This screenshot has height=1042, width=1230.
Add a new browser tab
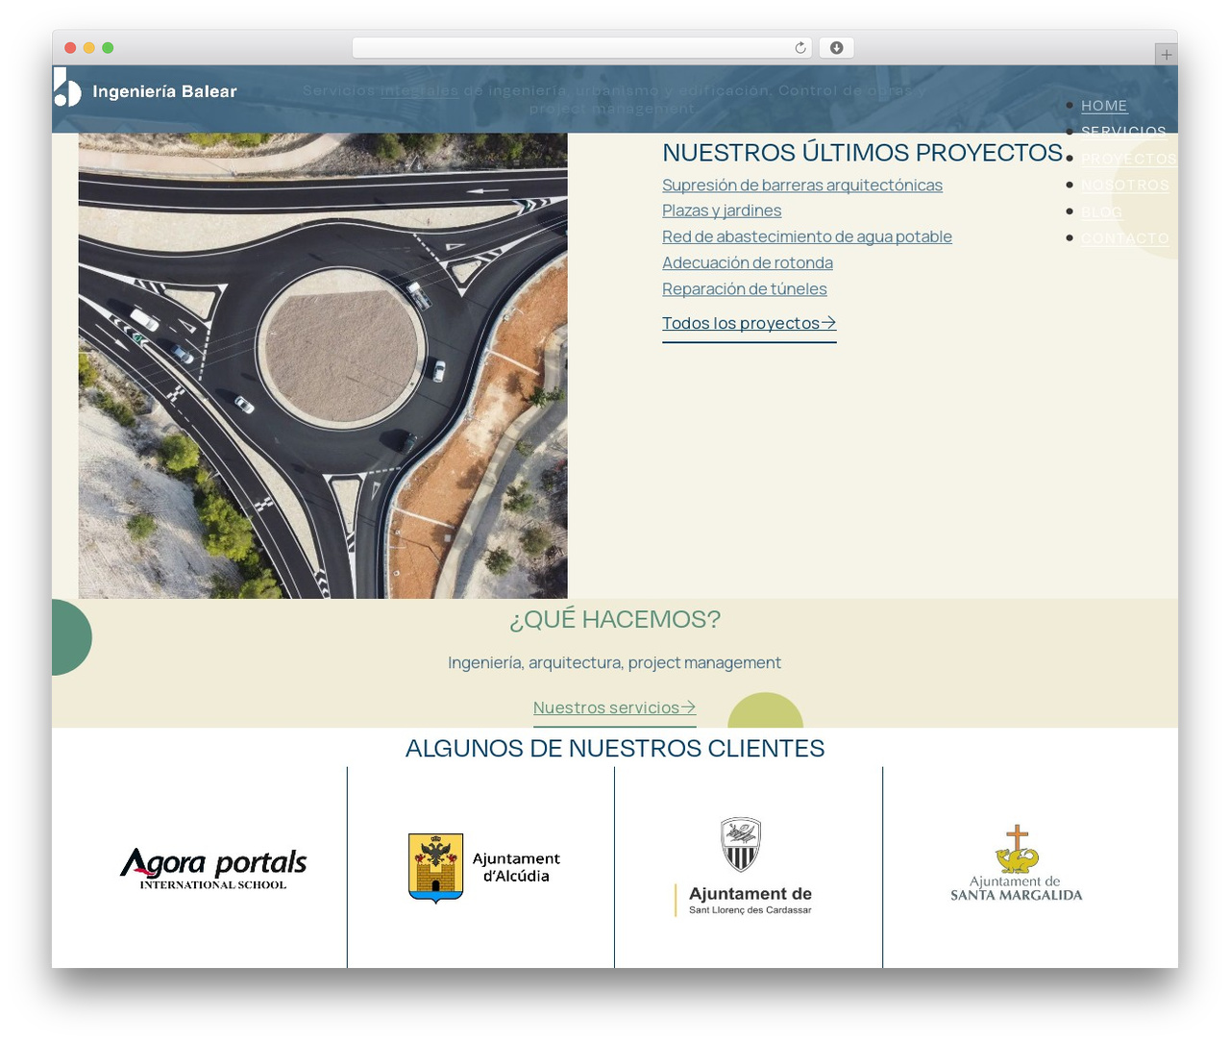[x=1166, y=55]
